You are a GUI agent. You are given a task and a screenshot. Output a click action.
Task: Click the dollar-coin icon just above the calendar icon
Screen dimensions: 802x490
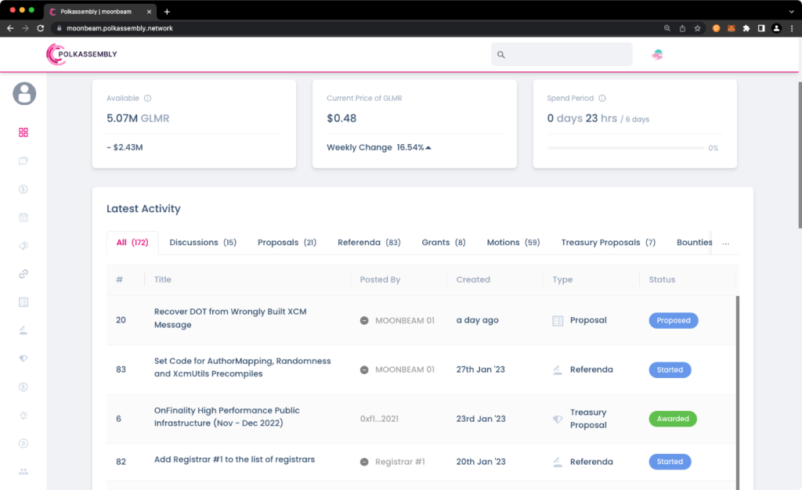23,189
